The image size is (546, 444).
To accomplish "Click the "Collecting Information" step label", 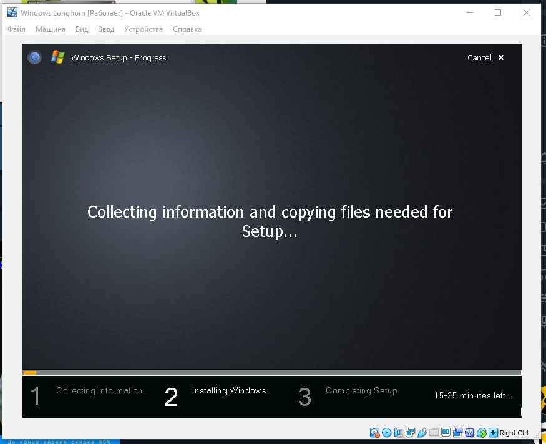I will click(x=99, y=390).
